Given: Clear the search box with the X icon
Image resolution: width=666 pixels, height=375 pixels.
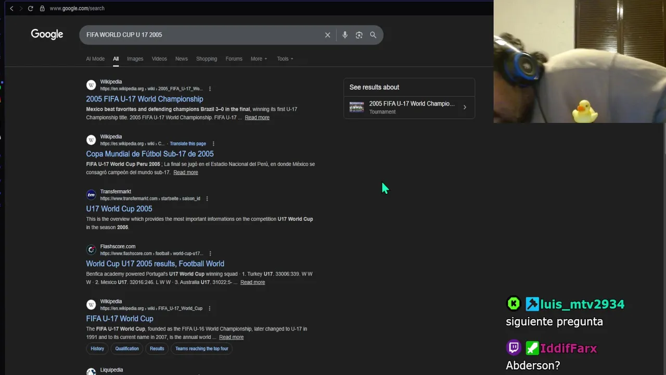Looking at the screenshot, I should click(x=327, y=35).
